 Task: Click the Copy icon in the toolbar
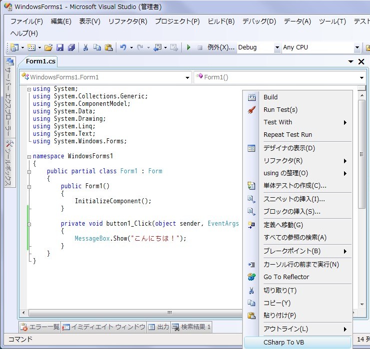[x=97, y=47]
